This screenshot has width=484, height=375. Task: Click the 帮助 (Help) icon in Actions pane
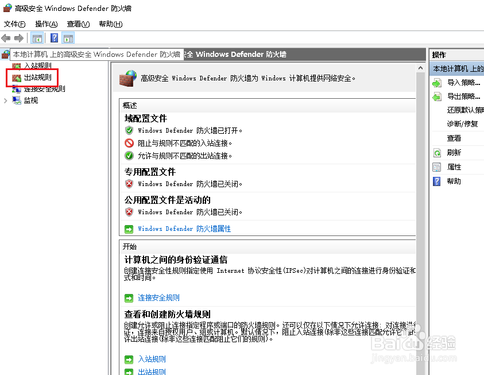tap(437, 181)
